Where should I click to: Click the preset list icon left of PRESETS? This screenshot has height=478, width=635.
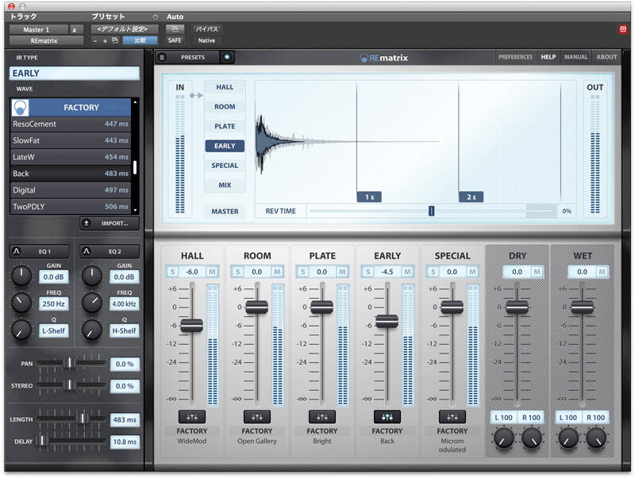click(162, 57)
